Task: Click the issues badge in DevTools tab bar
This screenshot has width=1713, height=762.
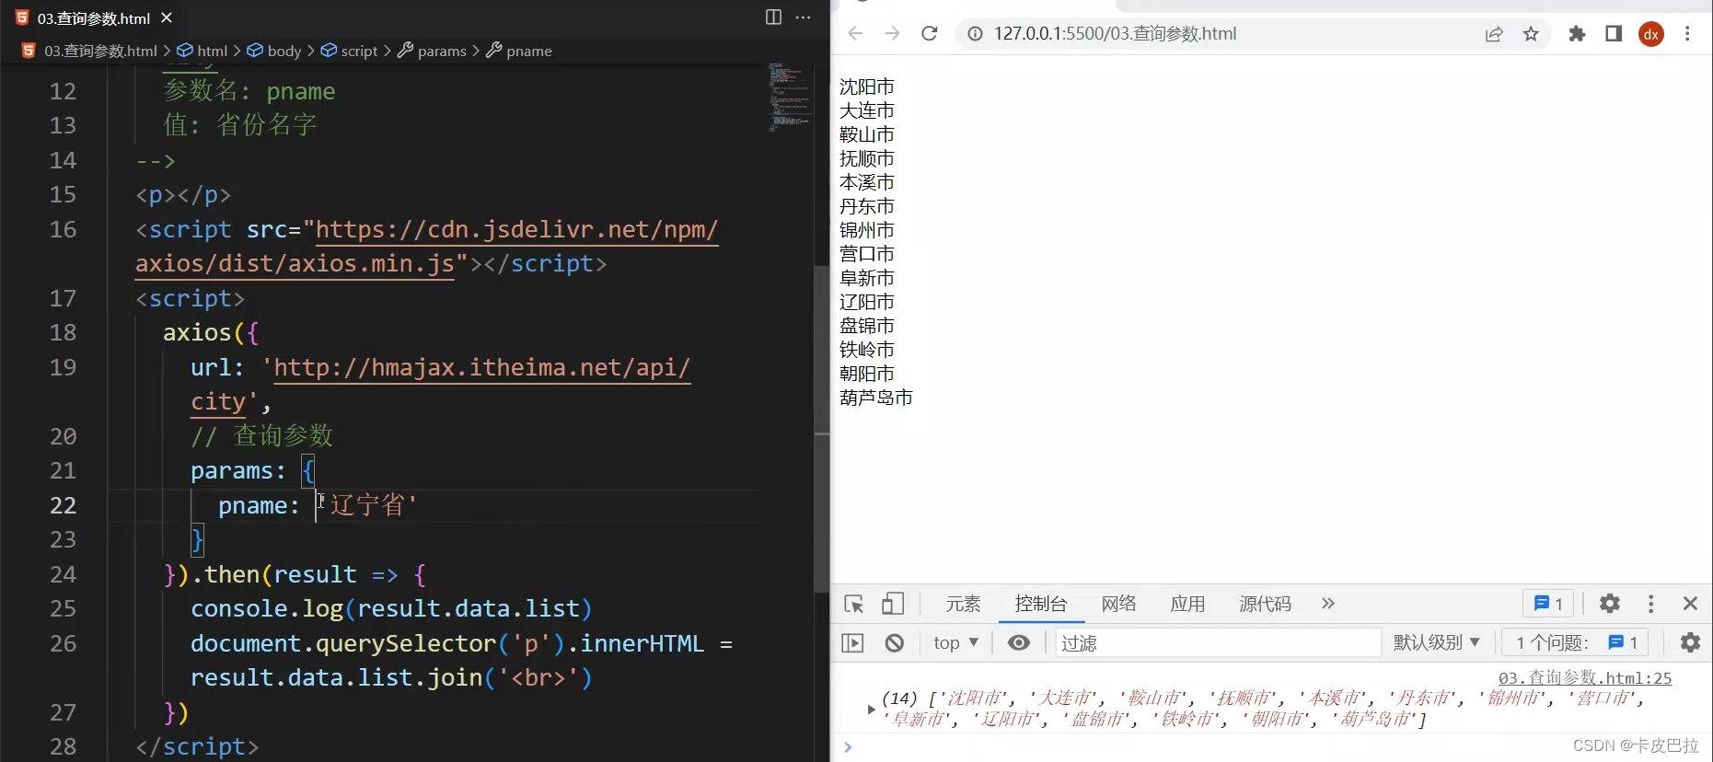Action: [x=1548, y=604]
